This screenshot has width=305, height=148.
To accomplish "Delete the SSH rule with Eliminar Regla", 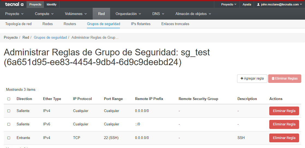I will [x=284, y=138].
